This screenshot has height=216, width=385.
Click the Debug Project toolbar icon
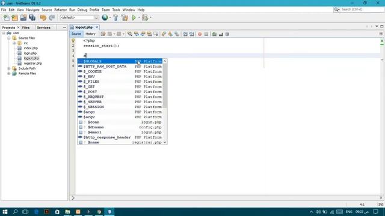145,17
